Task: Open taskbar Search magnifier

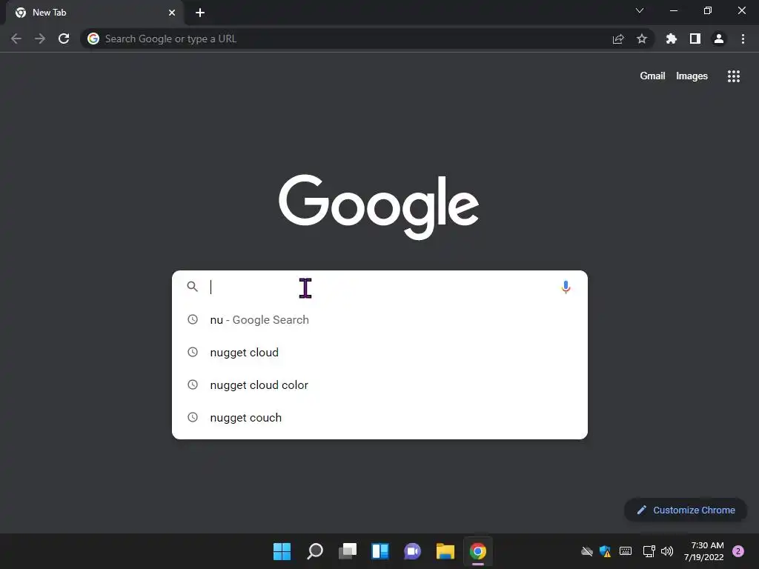Action: [x=314, y=551]
